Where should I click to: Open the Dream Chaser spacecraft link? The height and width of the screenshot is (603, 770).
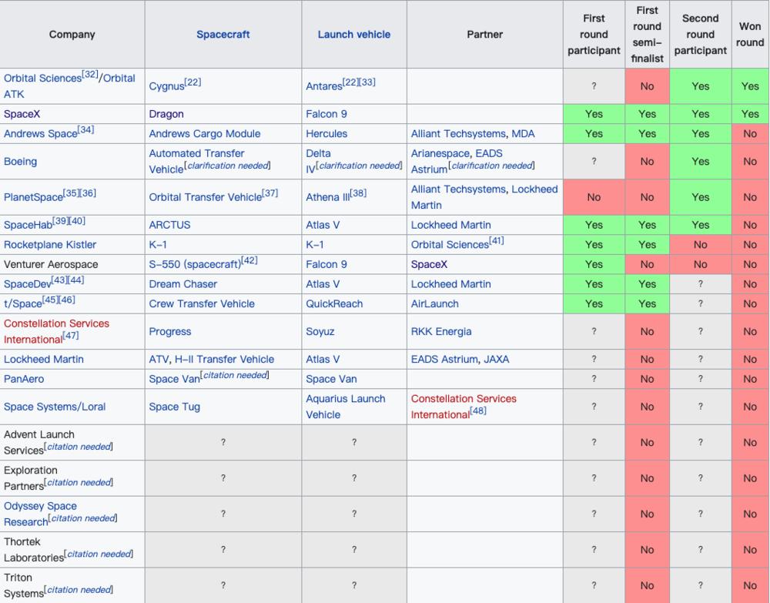point(183,284)
